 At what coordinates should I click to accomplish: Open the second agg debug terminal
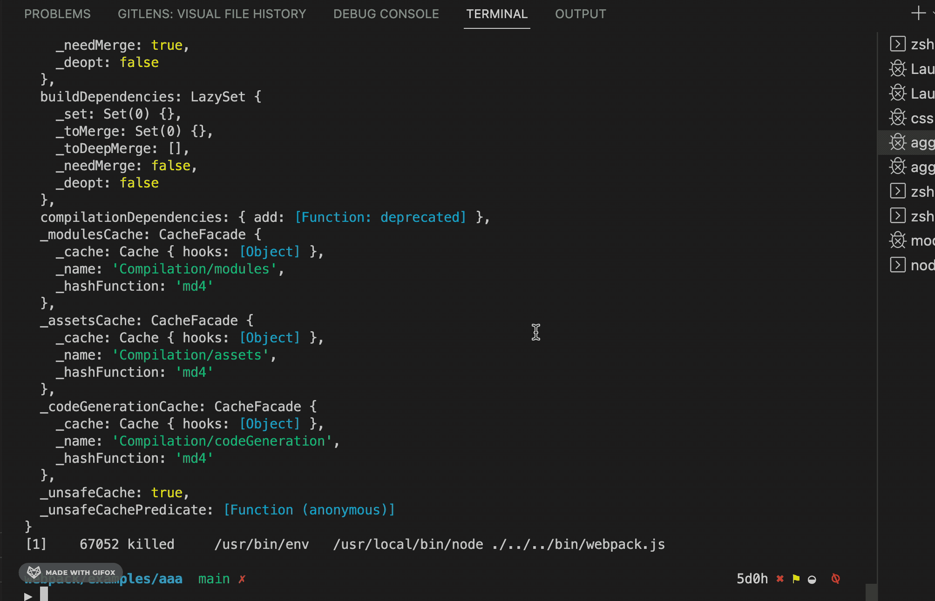click(x=912, y=167)
